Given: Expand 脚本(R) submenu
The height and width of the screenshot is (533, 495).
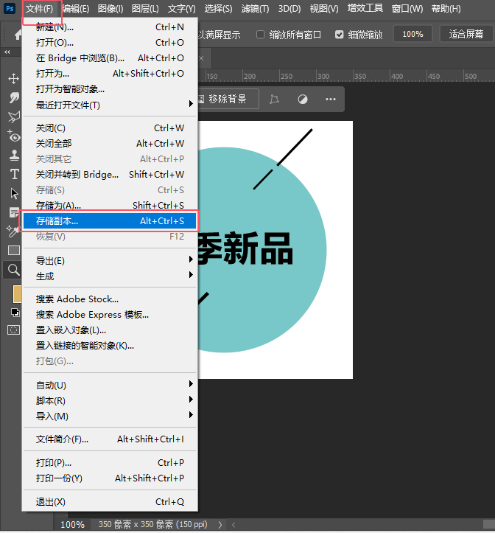Looking at the screenshot, I should (x=110, y=401).
